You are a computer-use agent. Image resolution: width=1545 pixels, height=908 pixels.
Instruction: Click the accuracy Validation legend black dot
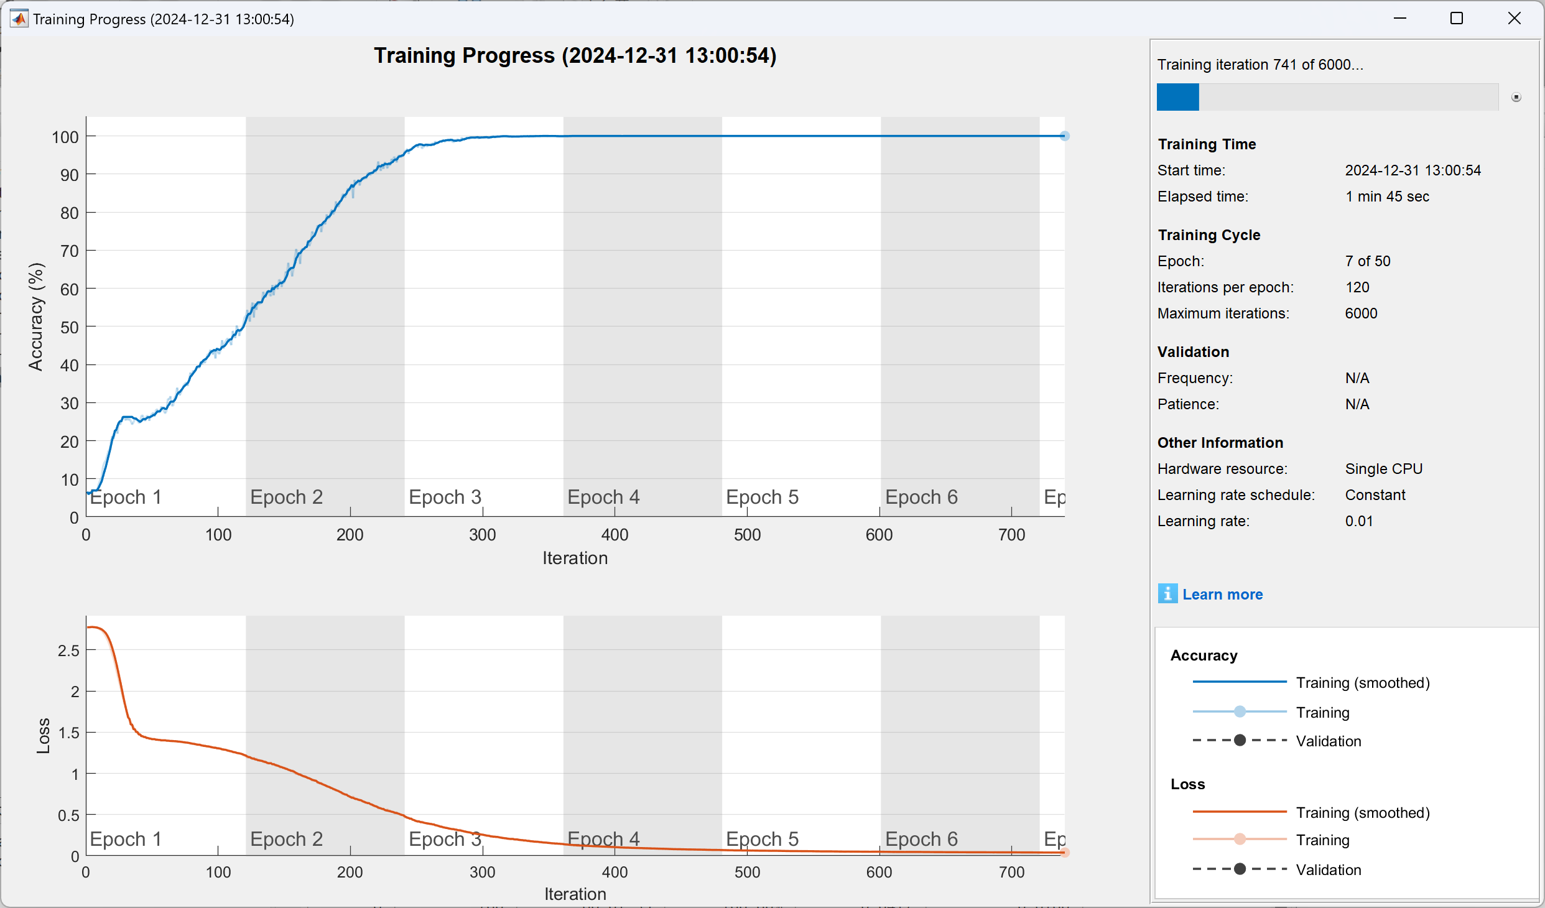1239,741
